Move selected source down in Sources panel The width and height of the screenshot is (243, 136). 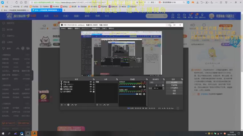[x=76, y=105]
